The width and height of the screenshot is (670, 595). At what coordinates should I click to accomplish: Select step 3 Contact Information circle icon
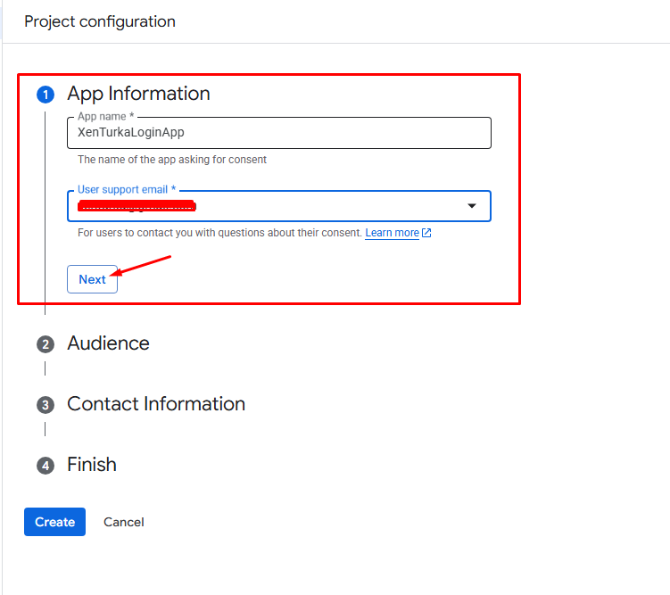tap(45, 405)
